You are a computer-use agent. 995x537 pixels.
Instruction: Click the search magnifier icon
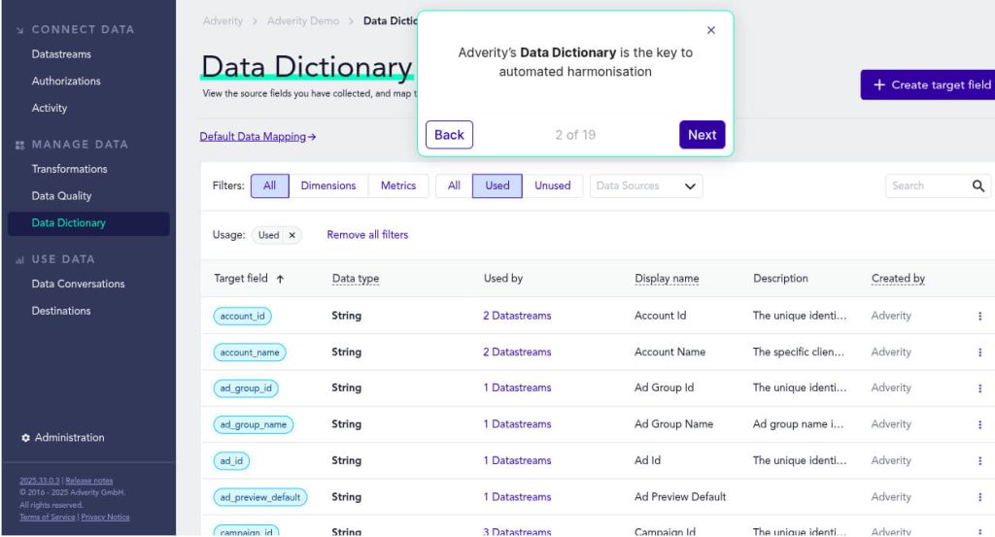click(x=978, y=185)
